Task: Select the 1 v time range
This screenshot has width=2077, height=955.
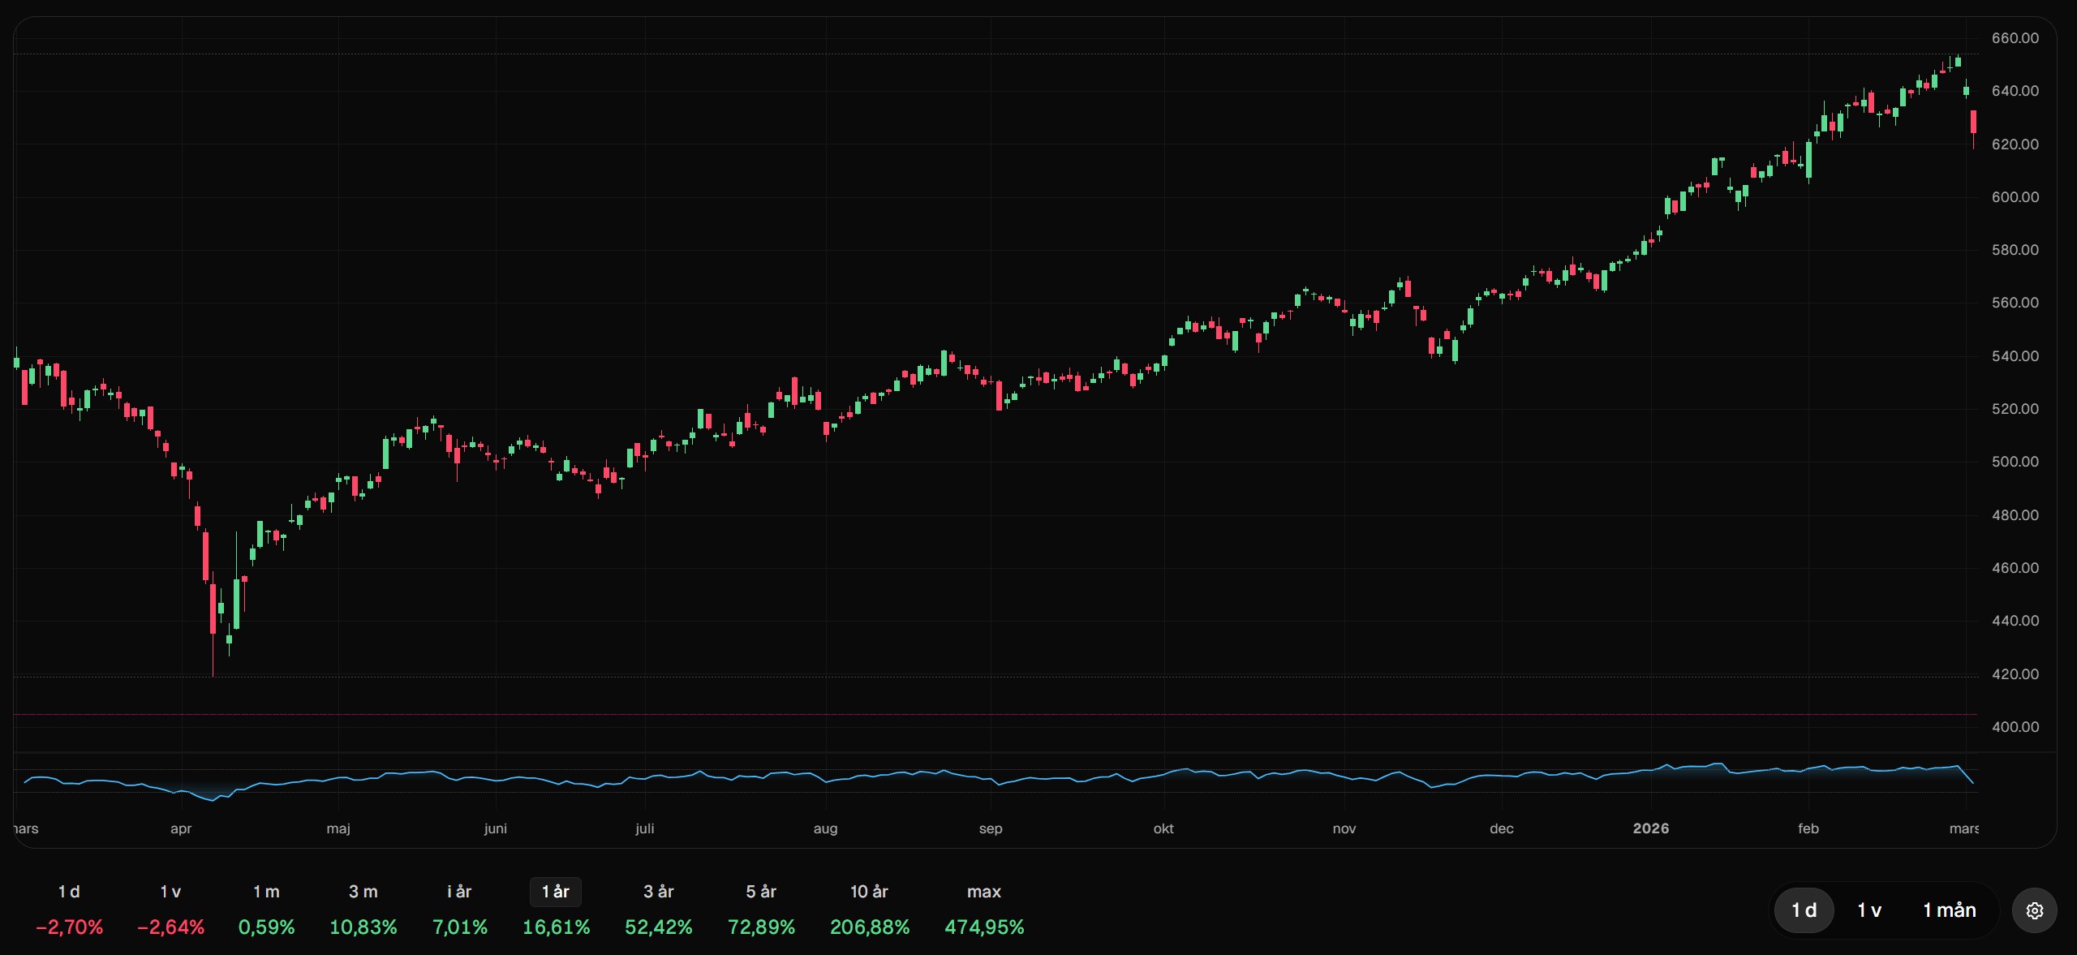Action: [x=170, y=892]
